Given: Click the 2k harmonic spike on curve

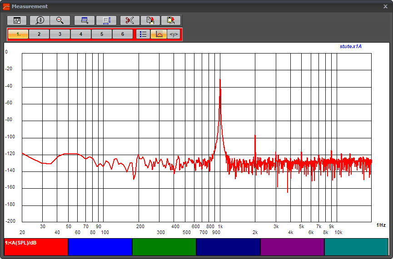Looking at the screenshot, I should [x=255, y=136].
